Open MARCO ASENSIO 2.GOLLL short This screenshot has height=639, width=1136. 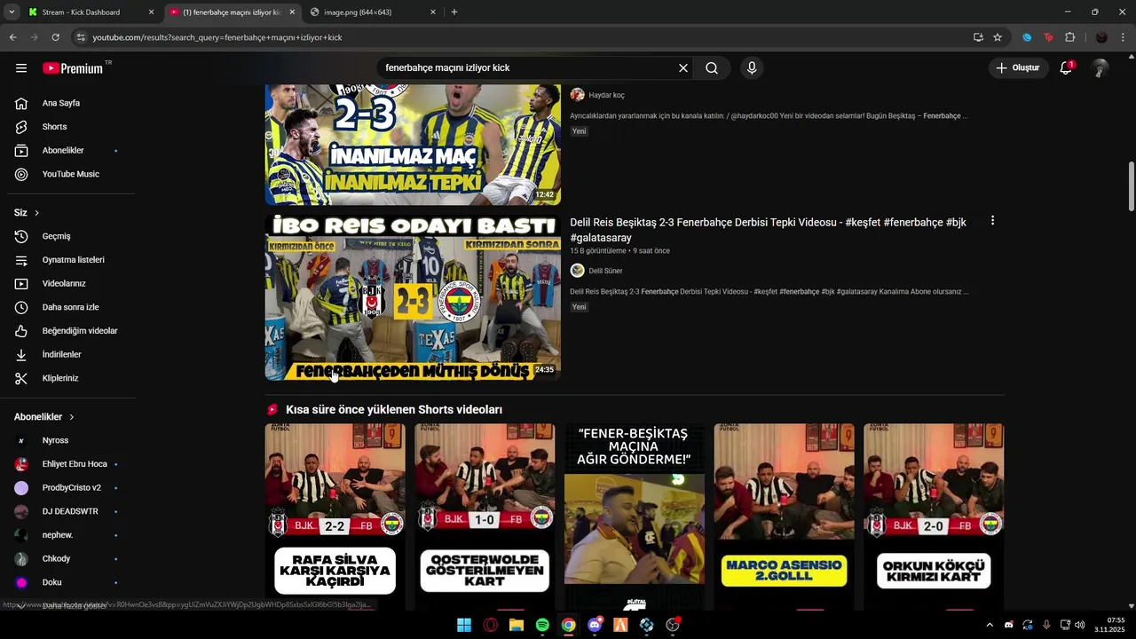click(784, 517)
